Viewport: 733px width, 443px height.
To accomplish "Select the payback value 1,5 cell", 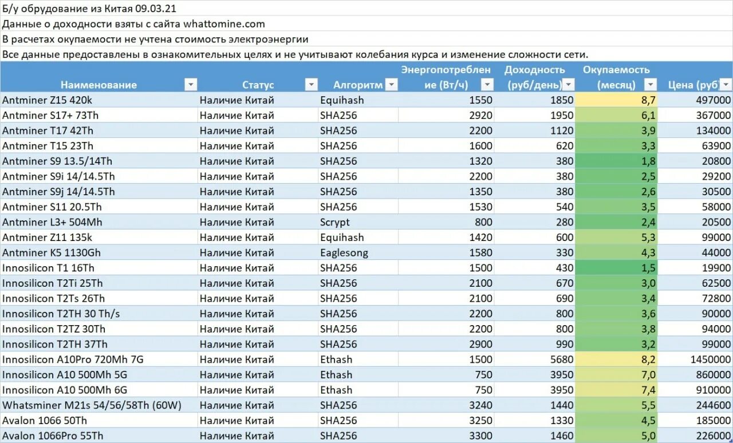I will pyautogui.click(x=616, y=268).
